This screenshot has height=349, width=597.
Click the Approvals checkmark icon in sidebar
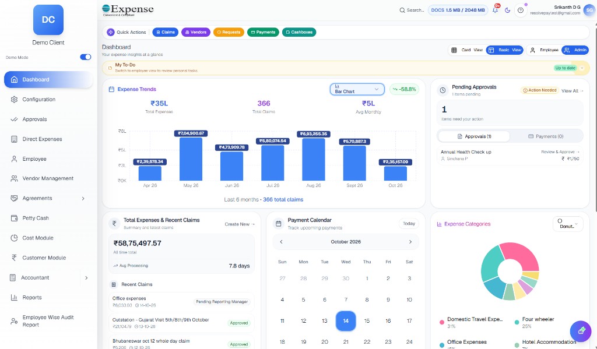pyautogui.click(x=14, y=119)
